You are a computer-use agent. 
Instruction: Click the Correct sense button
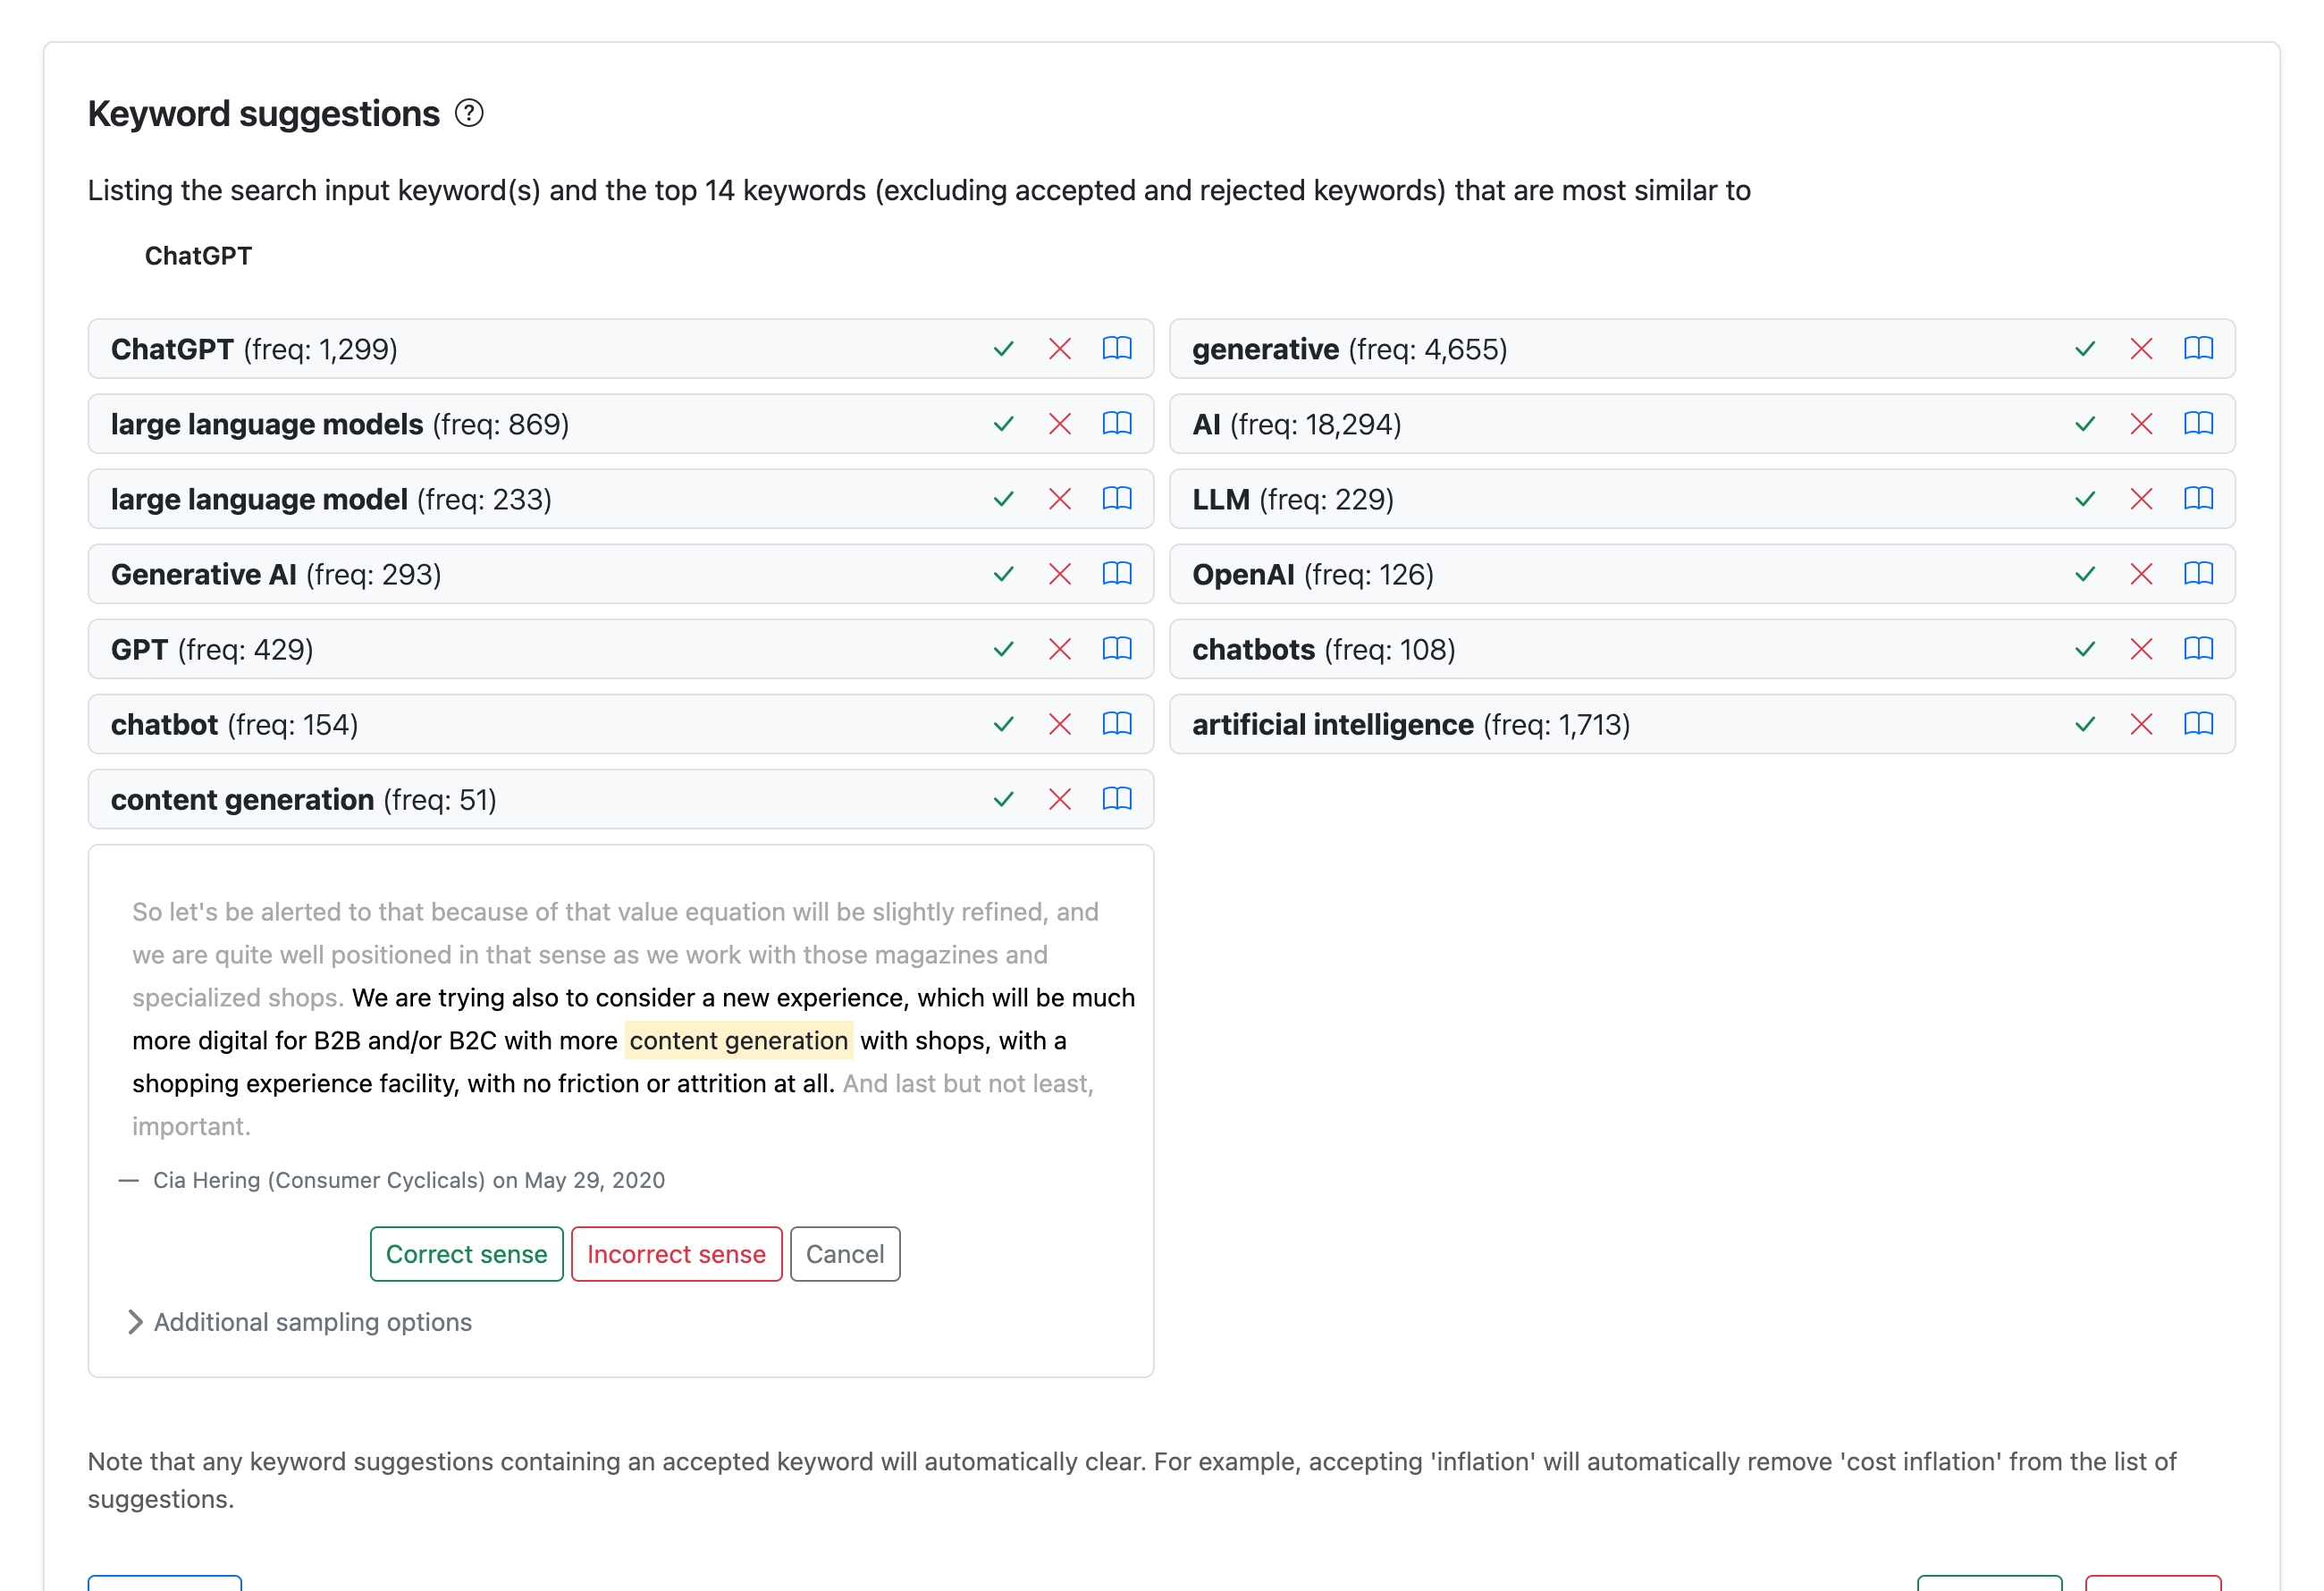tap(466, 1254)
